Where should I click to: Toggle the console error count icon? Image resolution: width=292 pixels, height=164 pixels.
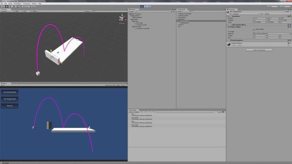[223, 112]
